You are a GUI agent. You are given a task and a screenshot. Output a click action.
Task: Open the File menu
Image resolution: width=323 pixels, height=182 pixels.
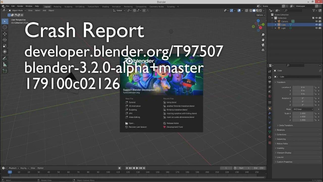click(8, 6)
